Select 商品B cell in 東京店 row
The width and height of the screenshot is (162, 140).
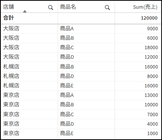tap(67, 105)
